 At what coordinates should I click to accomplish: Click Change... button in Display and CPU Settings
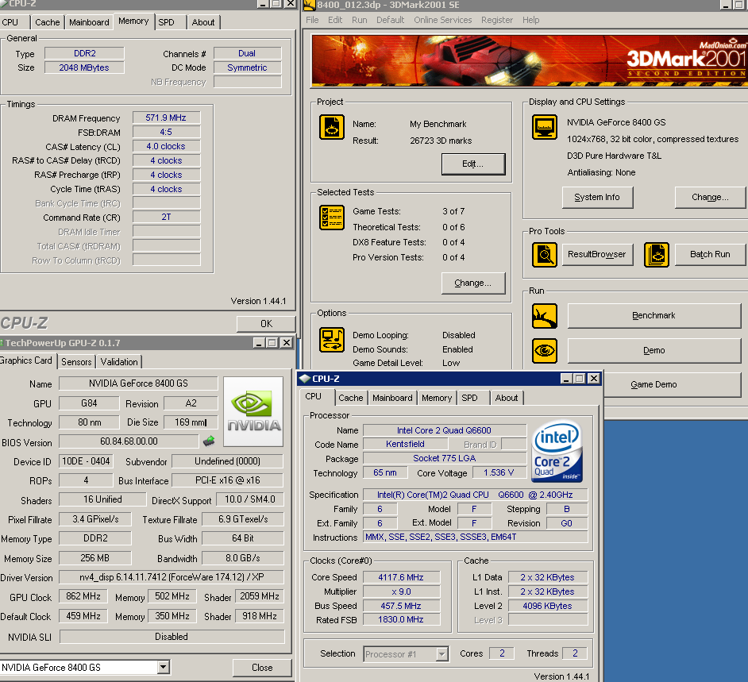[x=710, y=198]
